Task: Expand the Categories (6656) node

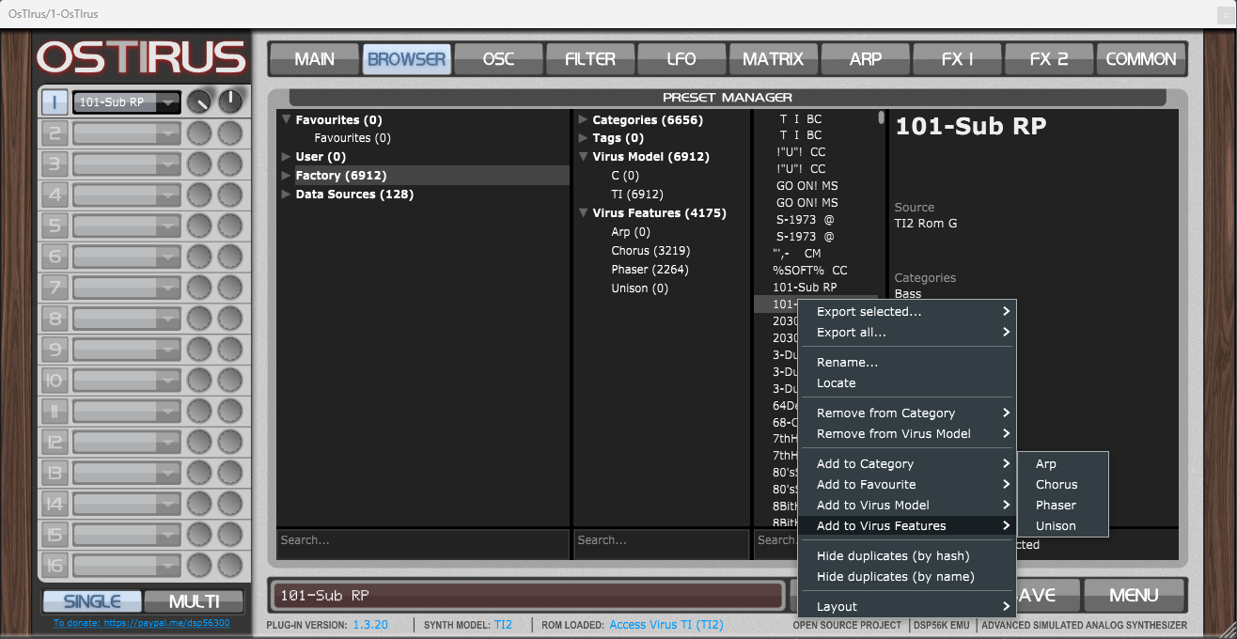Action: tap(584, 119)
